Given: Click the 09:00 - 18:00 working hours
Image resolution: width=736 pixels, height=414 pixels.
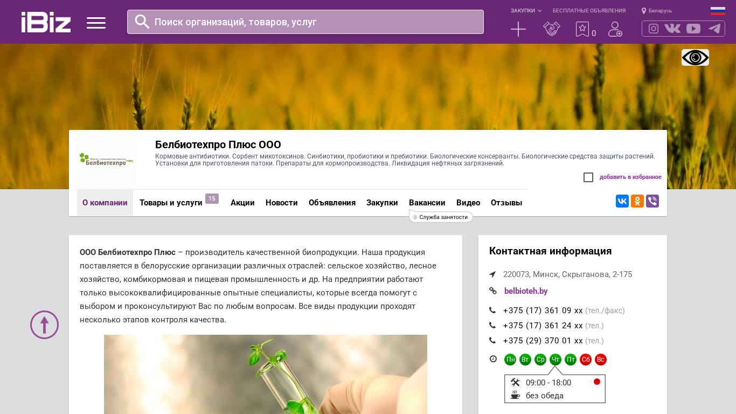Looking at the screenshot, I should point(548,383).
